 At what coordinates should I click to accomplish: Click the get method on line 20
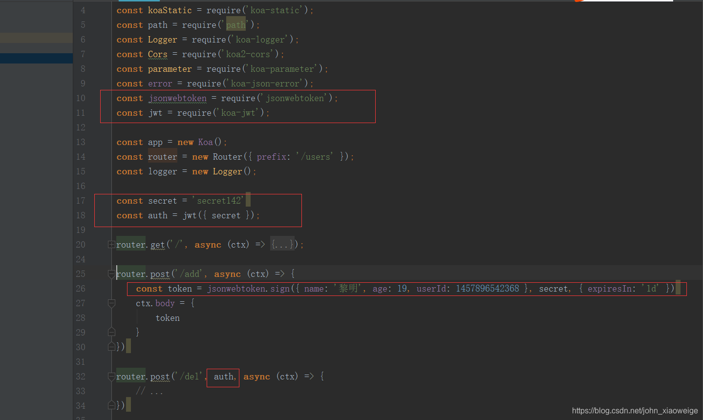coord(157,245)
